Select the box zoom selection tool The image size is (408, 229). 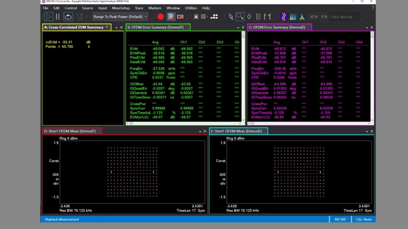pyautogui.click(x=240, y=17)
